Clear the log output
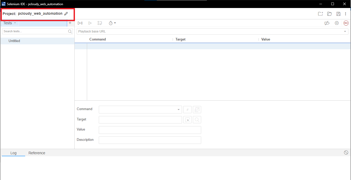The width and height of the screenshot is (351, 180). [x=346, y=152]
